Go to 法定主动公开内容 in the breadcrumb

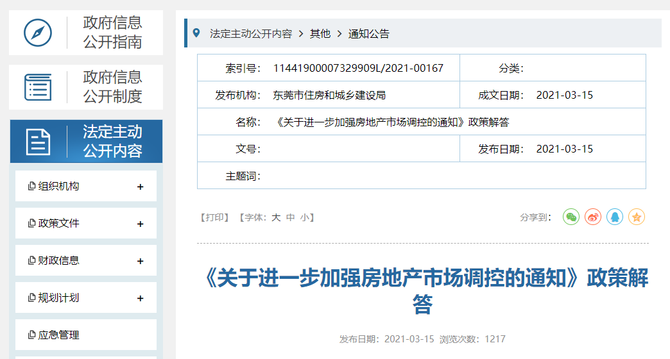pyautogui.click(x=251, y=34)
